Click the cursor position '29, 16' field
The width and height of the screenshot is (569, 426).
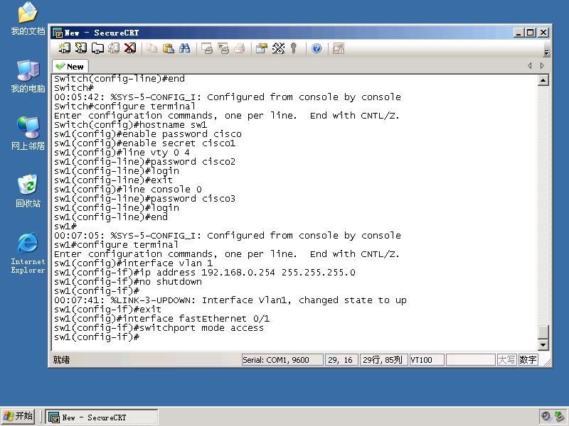(x=340, y=360)
